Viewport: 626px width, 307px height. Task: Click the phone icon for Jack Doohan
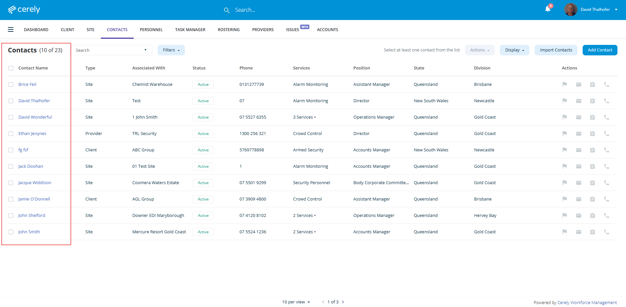(606, 166)
